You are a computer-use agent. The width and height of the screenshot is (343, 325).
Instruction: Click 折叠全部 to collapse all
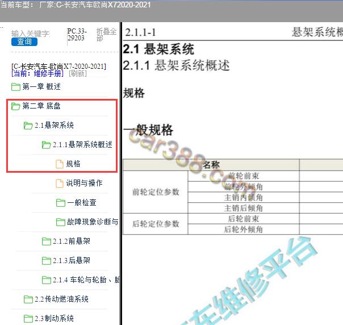pyautogui.click(x=107, y=35)
